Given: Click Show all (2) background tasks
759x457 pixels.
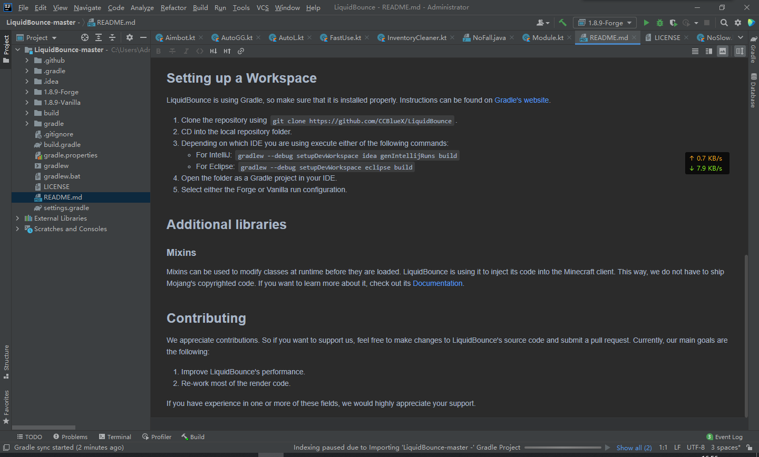Looking at the screenshot, I should 634,448.
